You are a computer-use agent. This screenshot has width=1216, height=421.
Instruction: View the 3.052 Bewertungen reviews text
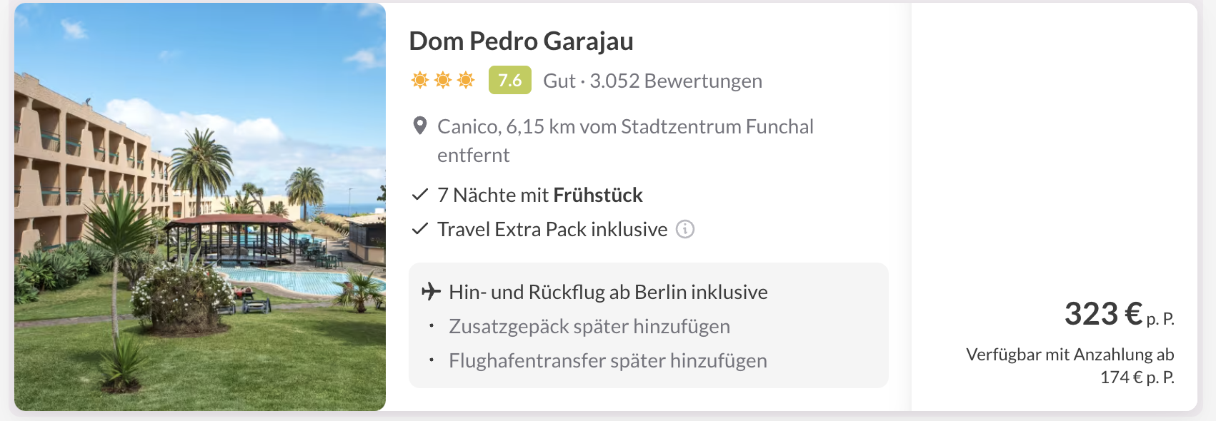pos(675,81)
